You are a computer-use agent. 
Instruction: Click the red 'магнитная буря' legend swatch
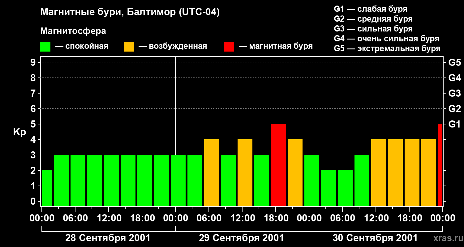(229, 47)
